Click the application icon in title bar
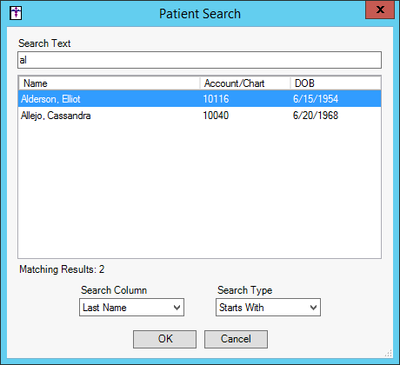This screenshot has height=365, width=400. tap(16, 13)
